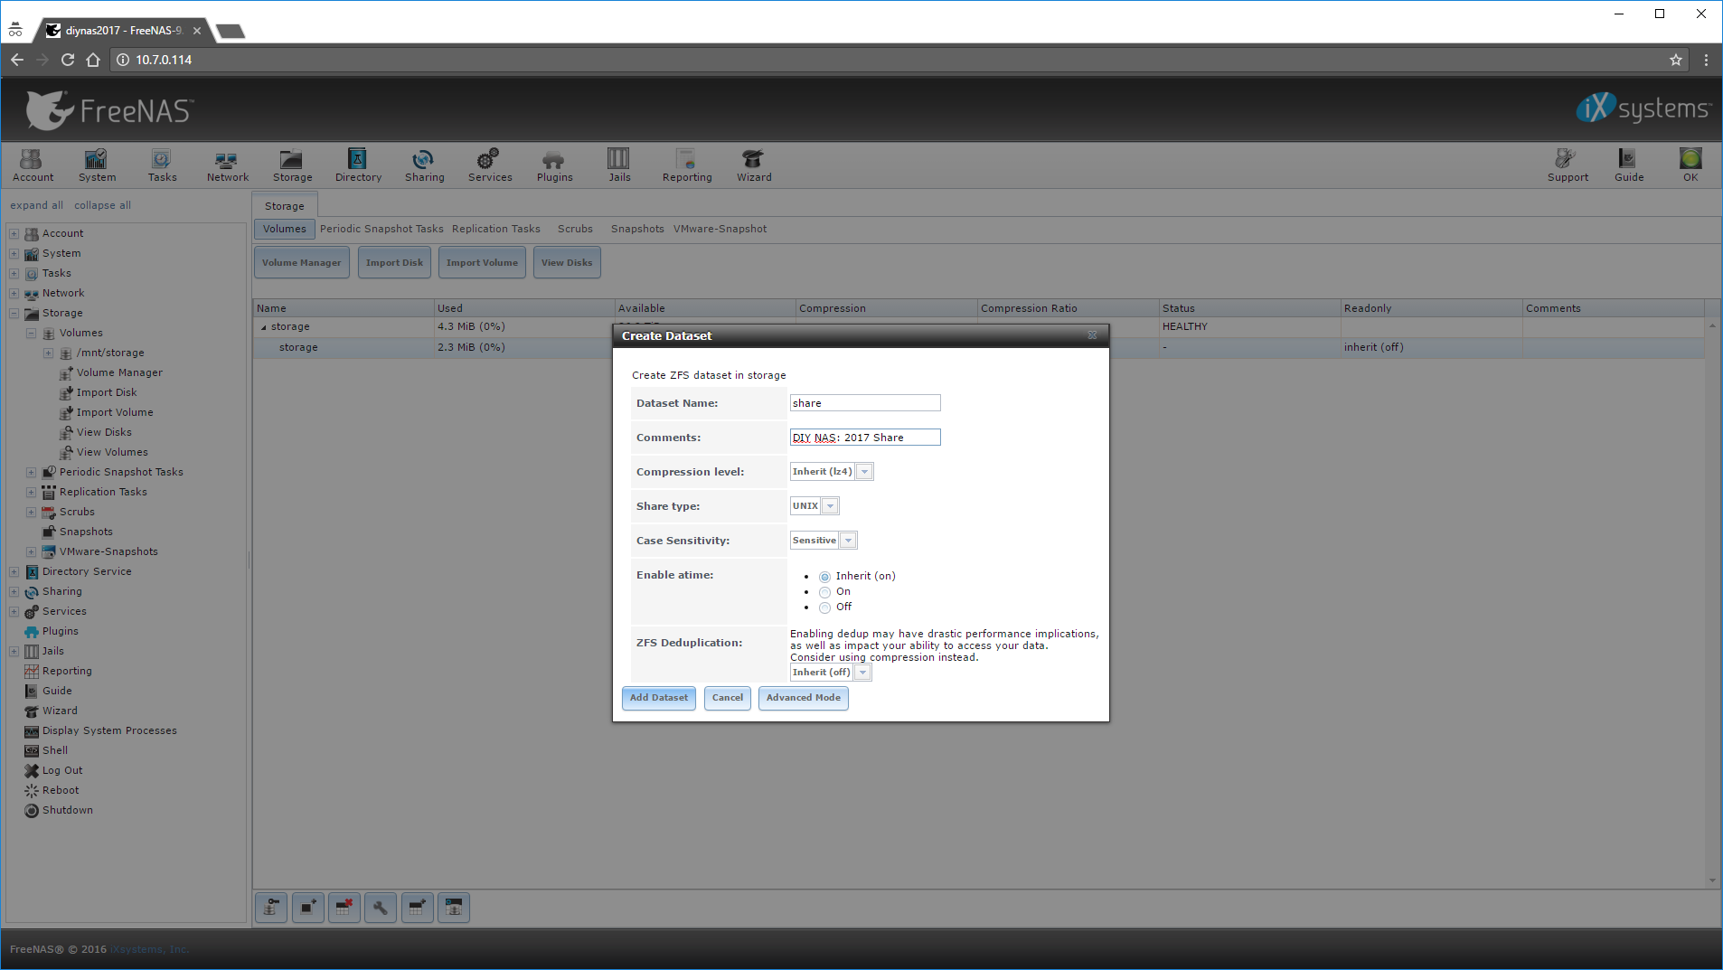The height and width of the screenshot is (970, 1723).
Task: Open the Reporting toolbar icon
Action: [686, 165]
